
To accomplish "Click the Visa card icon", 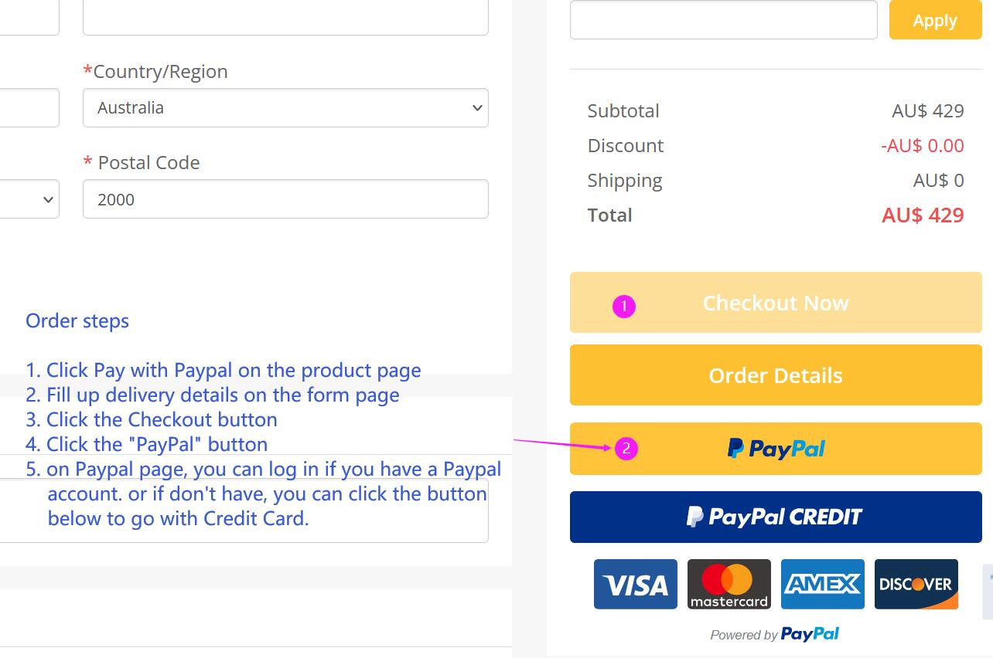I will click(636, 584).
